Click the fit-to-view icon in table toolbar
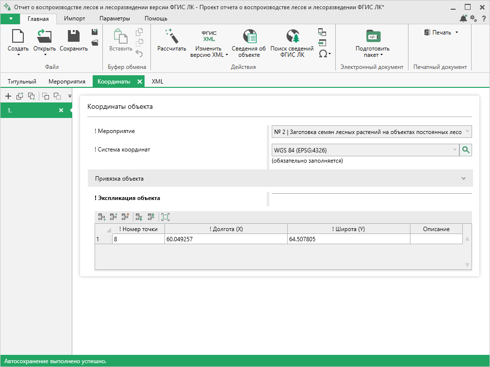Screen dimensions: 490x367 point(165,217)
